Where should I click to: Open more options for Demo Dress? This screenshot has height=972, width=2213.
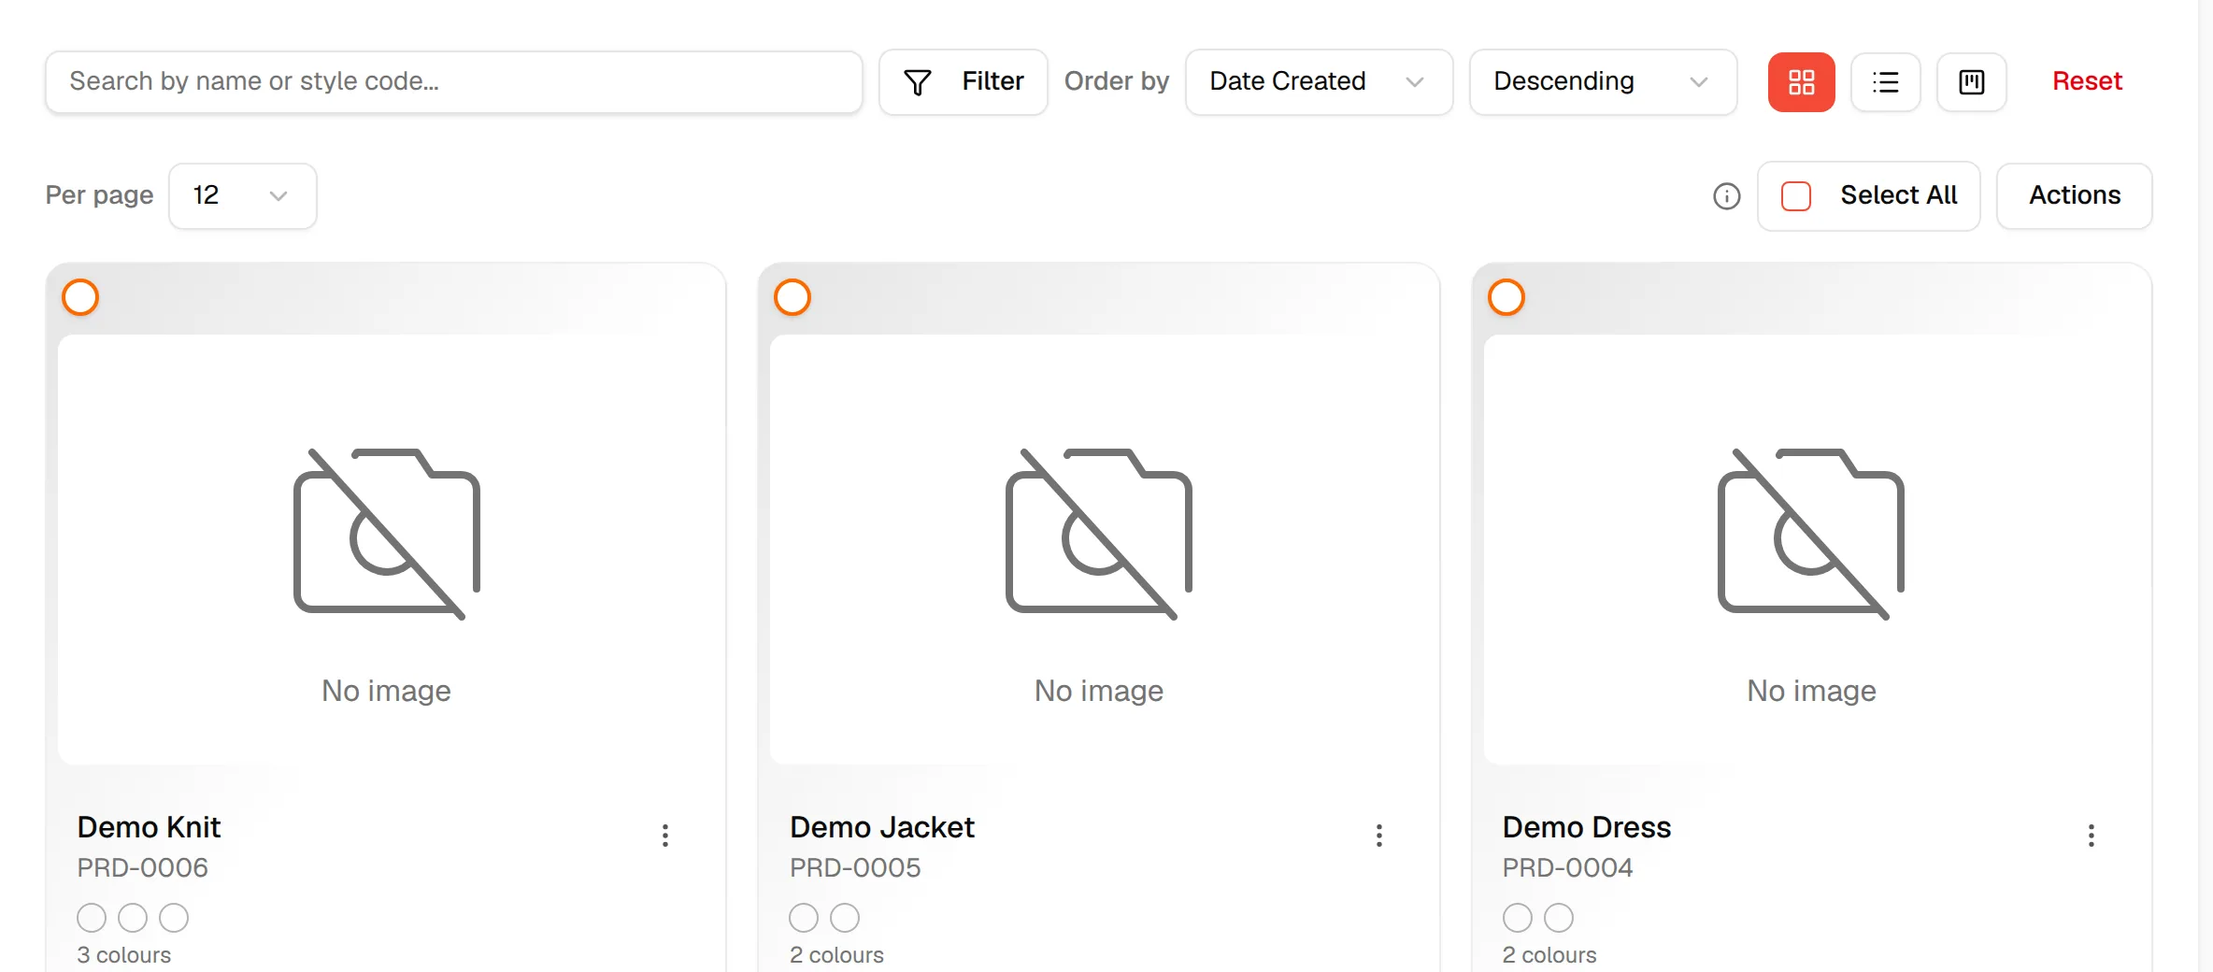point(2092,836)
